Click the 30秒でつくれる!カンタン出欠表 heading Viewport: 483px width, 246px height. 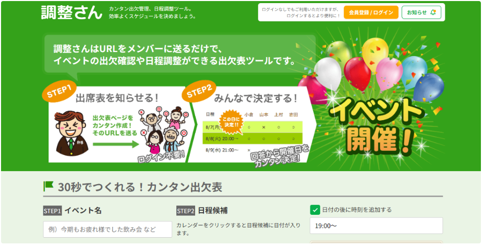click(x=140, y=187)
